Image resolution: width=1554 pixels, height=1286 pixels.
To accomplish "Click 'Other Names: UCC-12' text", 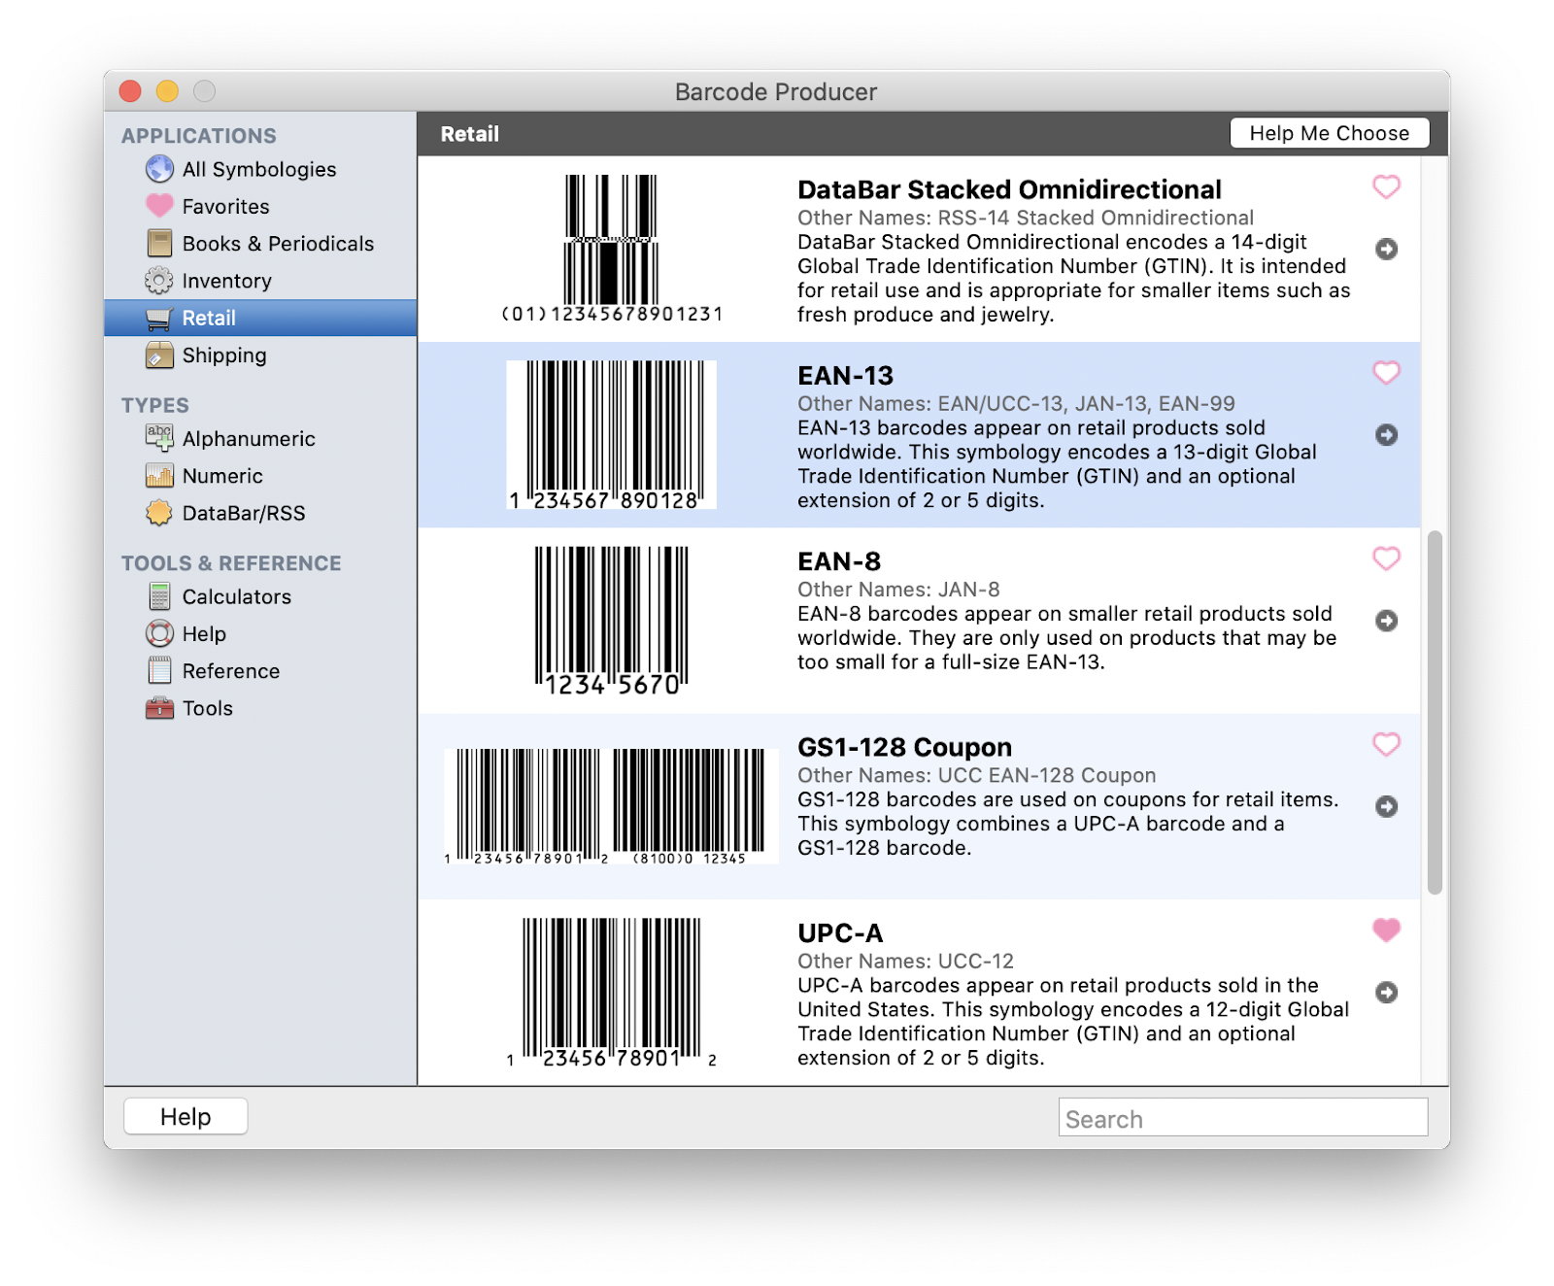I will click(905, 961).
